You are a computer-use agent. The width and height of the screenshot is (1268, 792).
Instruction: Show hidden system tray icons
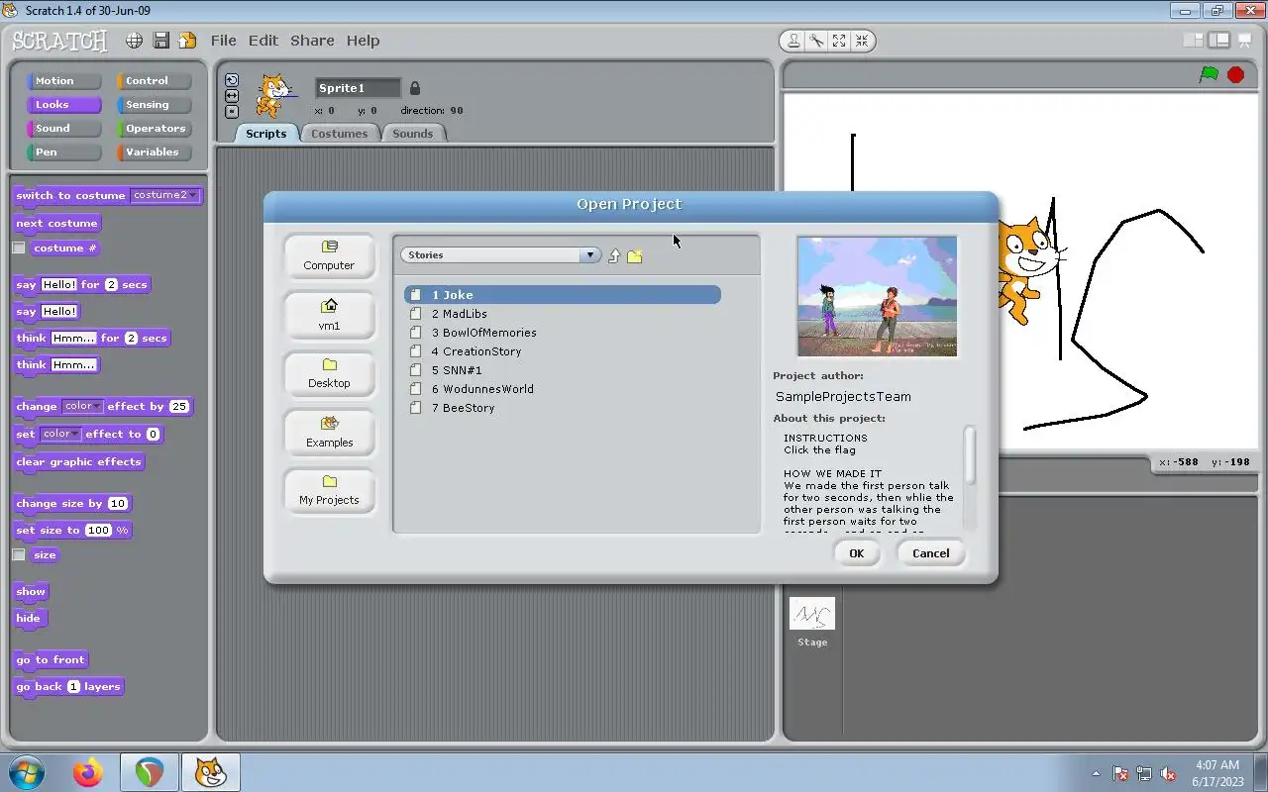point(1096,773)
